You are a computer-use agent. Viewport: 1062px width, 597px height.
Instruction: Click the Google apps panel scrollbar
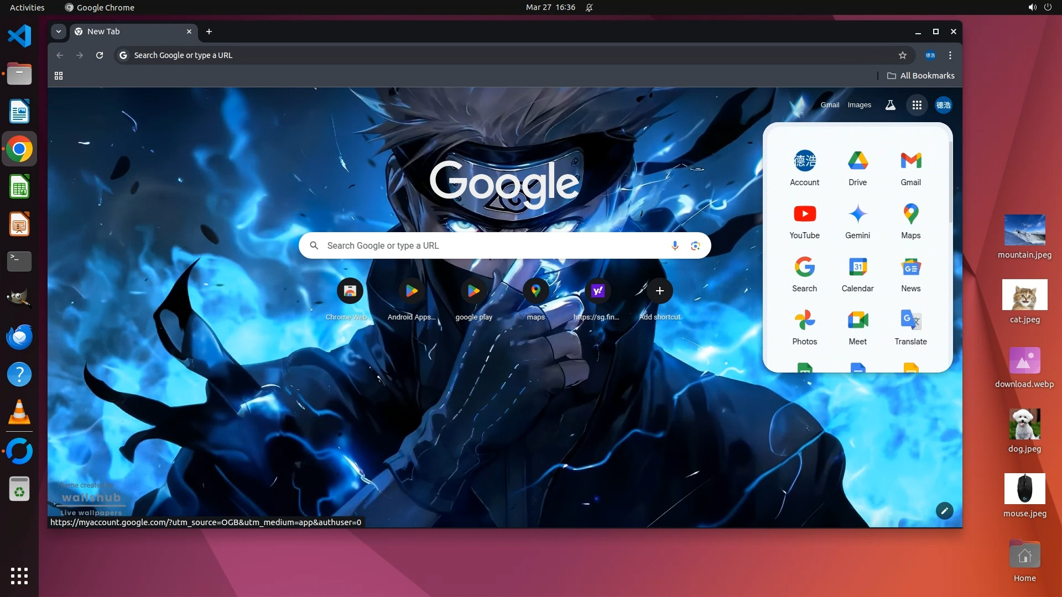950,182
